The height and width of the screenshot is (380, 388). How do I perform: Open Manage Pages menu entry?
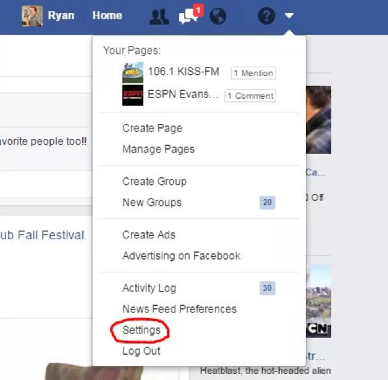pos(158,149)
